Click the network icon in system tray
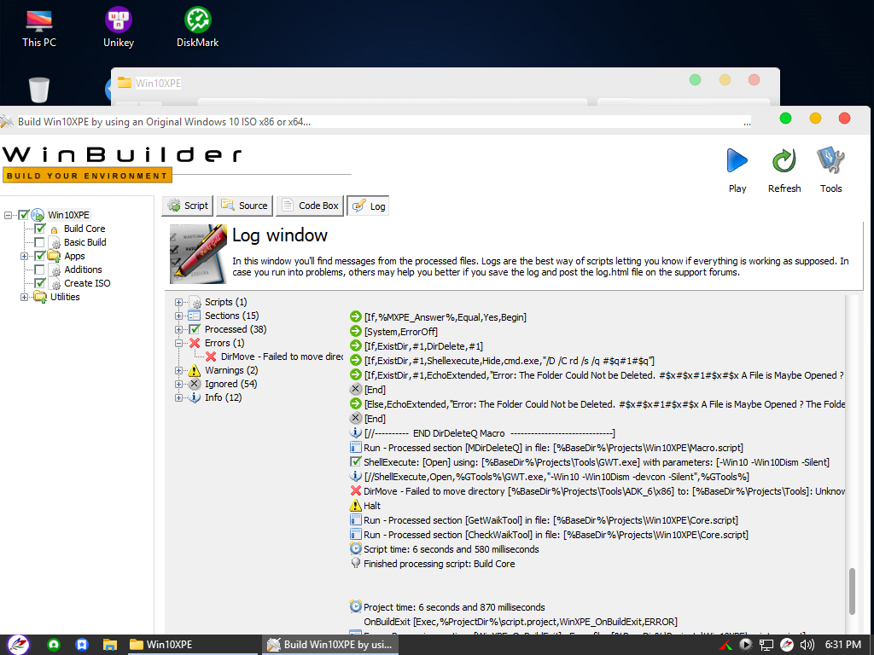This screenshot has height=655, width=874. [766, 645]
